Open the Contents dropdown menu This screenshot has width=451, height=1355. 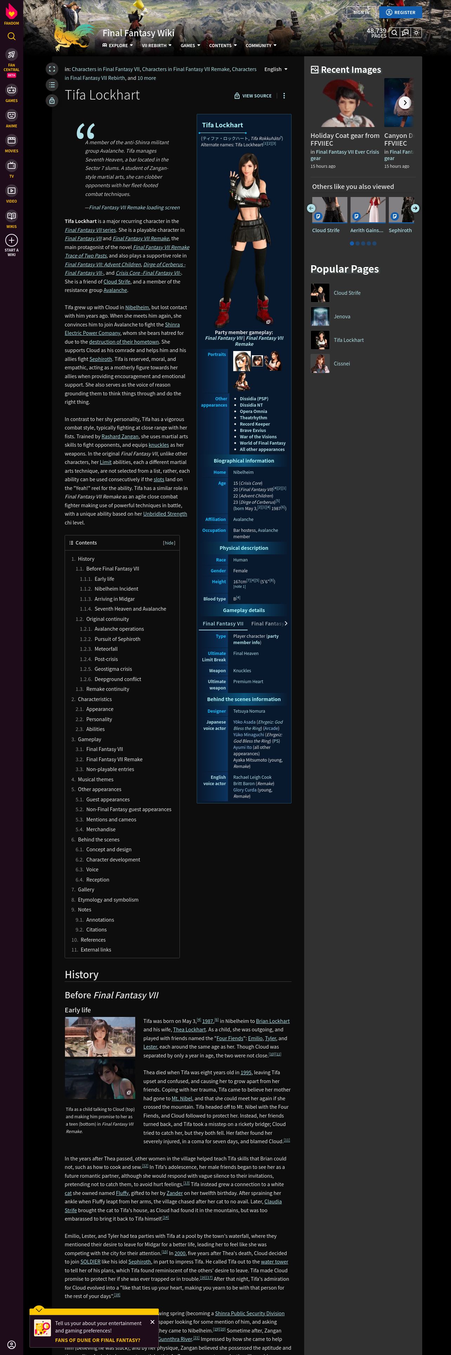(x=223, y=46)
